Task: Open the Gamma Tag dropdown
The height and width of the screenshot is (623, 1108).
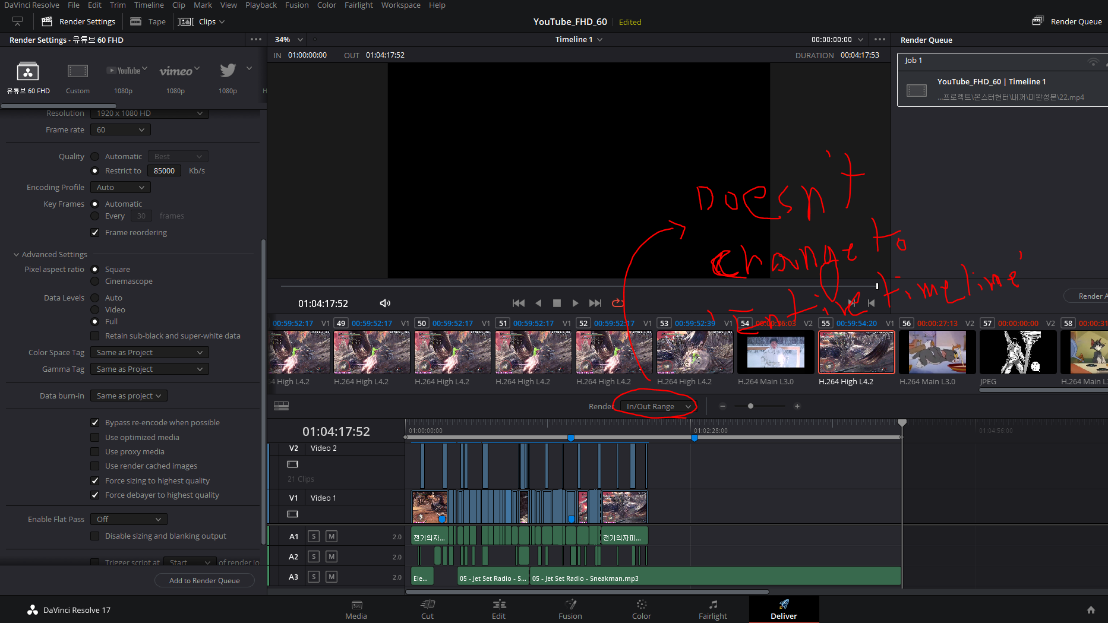Action: click(x=150, y=369)
